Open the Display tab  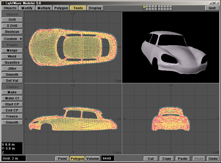95,8
